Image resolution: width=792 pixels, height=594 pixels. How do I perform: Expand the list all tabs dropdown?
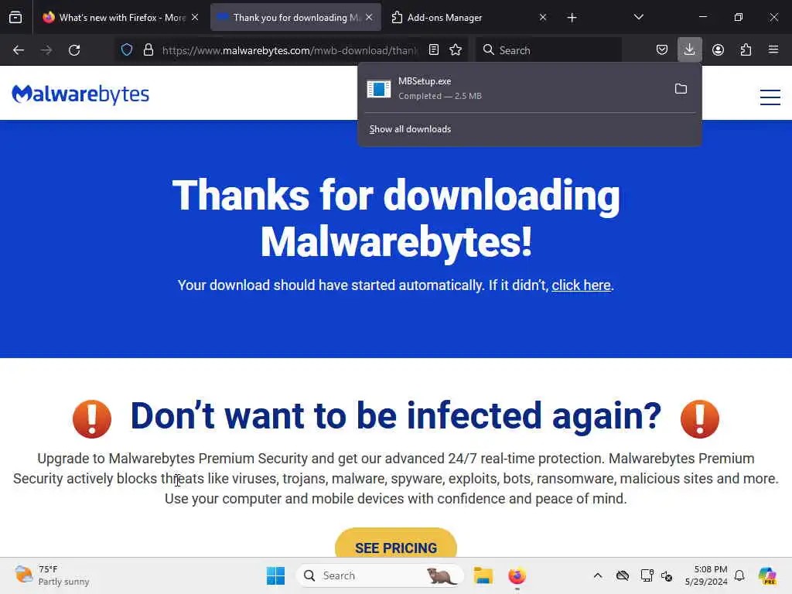[x=638, y=17]
